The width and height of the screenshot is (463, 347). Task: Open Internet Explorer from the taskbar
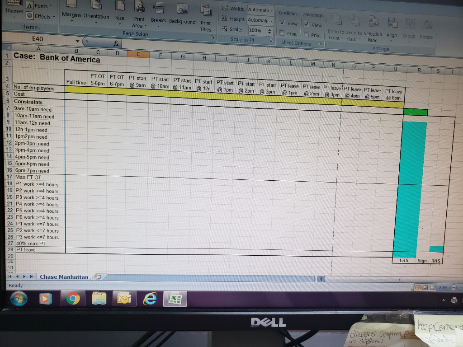(x=150, y=299)
